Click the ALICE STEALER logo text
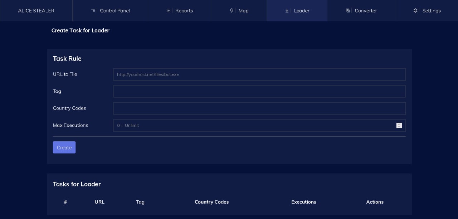 (x=36, y=11)
